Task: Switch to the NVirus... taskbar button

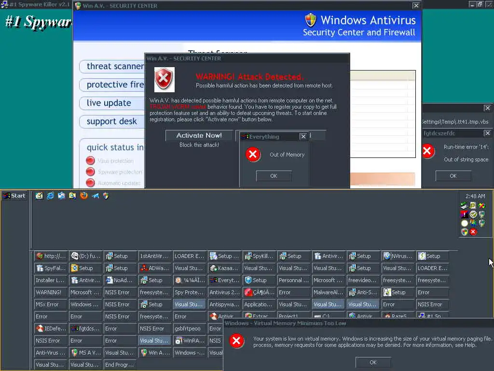Action: click(398, 256)
